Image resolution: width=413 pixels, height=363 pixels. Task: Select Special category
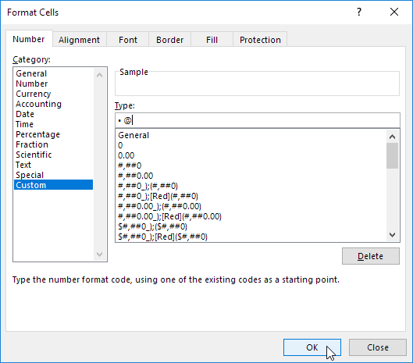pyautogui.click(x=53, y=175)
